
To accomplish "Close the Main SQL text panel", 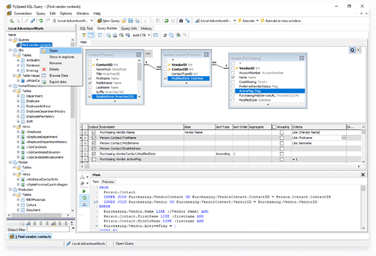I will [363, 175].
